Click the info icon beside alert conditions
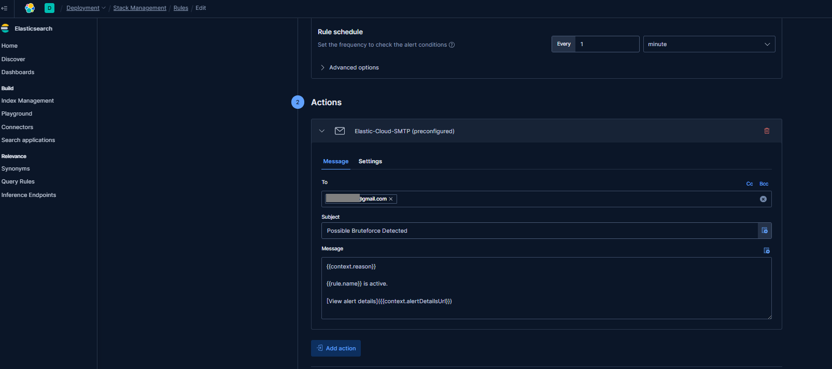The width and height of the screenshot is (832, 369). tap(452, 45)
